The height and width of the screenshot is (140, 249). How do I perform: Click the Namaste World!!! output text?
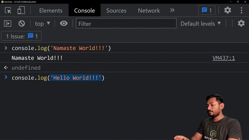click(37, 58)
